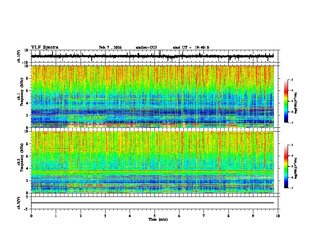Click the time axis tick label "1"
The height and width of the screenshot is (242, 313).
(56, 216)
